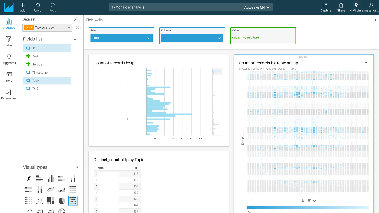Collapse the Visual types panel
This screenshot has height=213, width=379.
pos(77,167)
